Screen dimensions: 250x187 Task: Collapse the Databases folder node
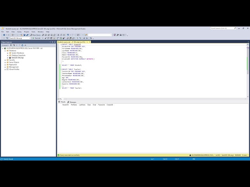(5, 51)
